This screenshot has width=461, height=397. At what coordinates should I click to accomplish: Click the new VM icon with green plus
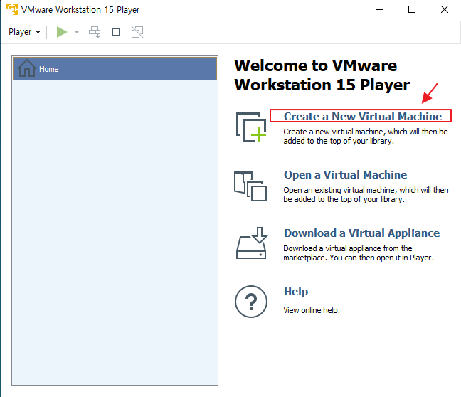pos(251,127)
